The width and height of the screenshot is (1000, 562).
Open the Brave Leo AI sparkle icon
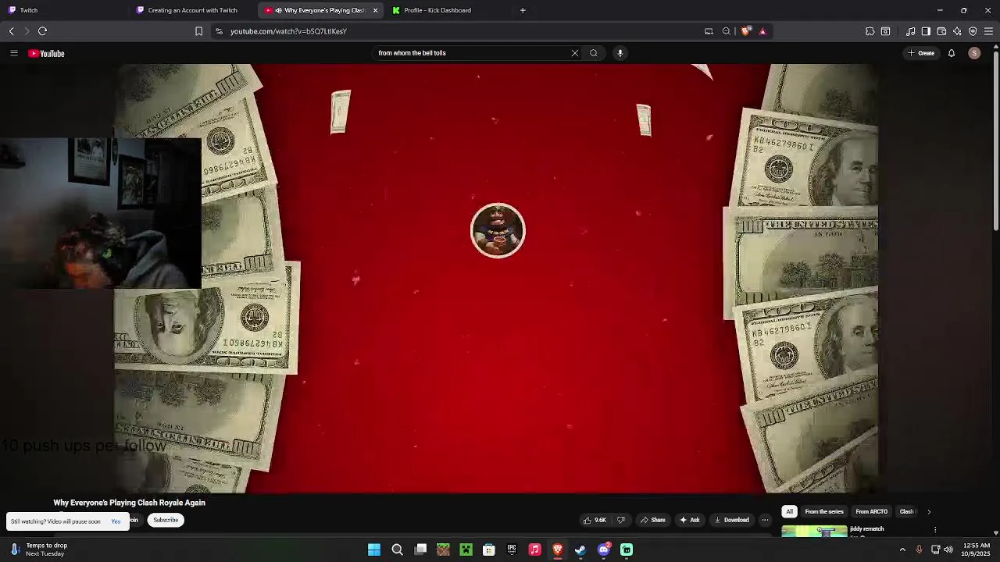pyautogui.click(x=957, y=31)
